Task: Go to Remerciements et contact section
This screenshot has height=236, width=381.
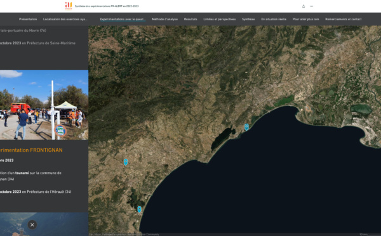Action: (344, 19)
